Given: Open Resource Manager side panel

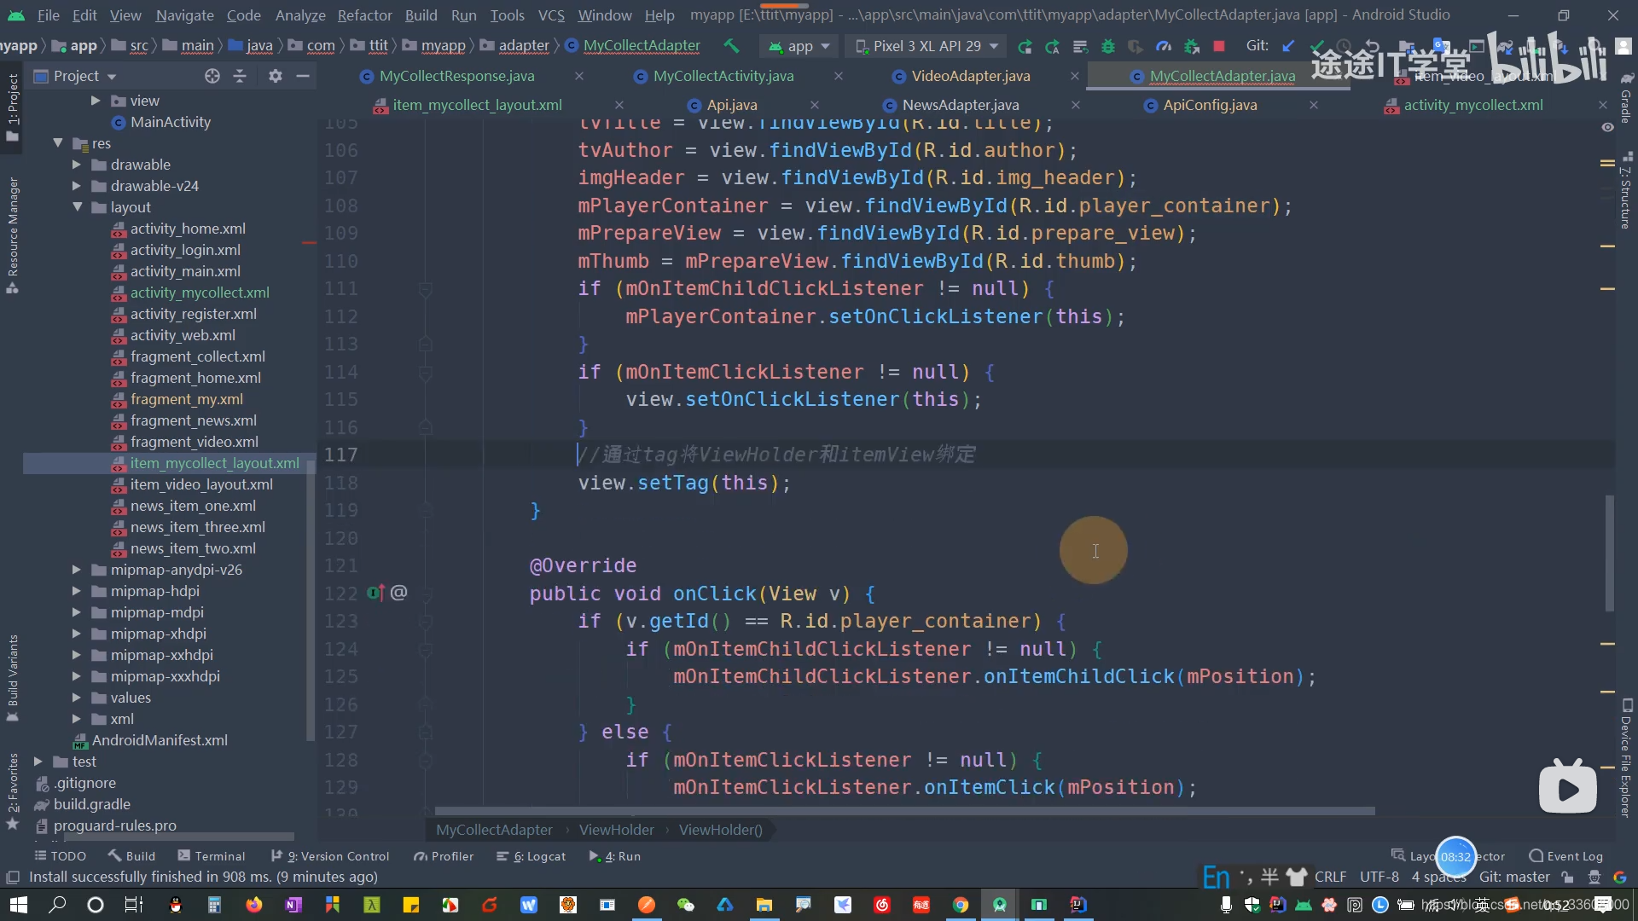Looking at the screenshot, I should point(13,235).
